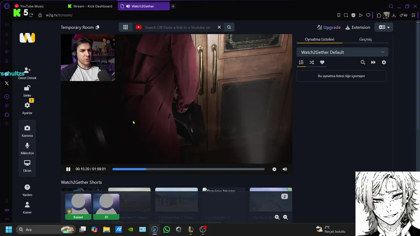Click the Upgrade link
The height and width of the screenshot is (236, 420).
coord(329,27)
